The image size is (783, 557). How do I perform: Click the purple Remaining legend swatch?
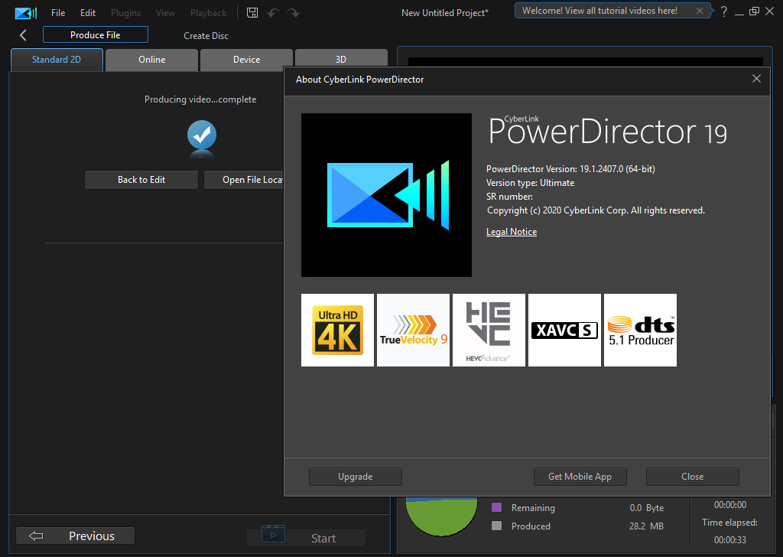pos(496,507)
